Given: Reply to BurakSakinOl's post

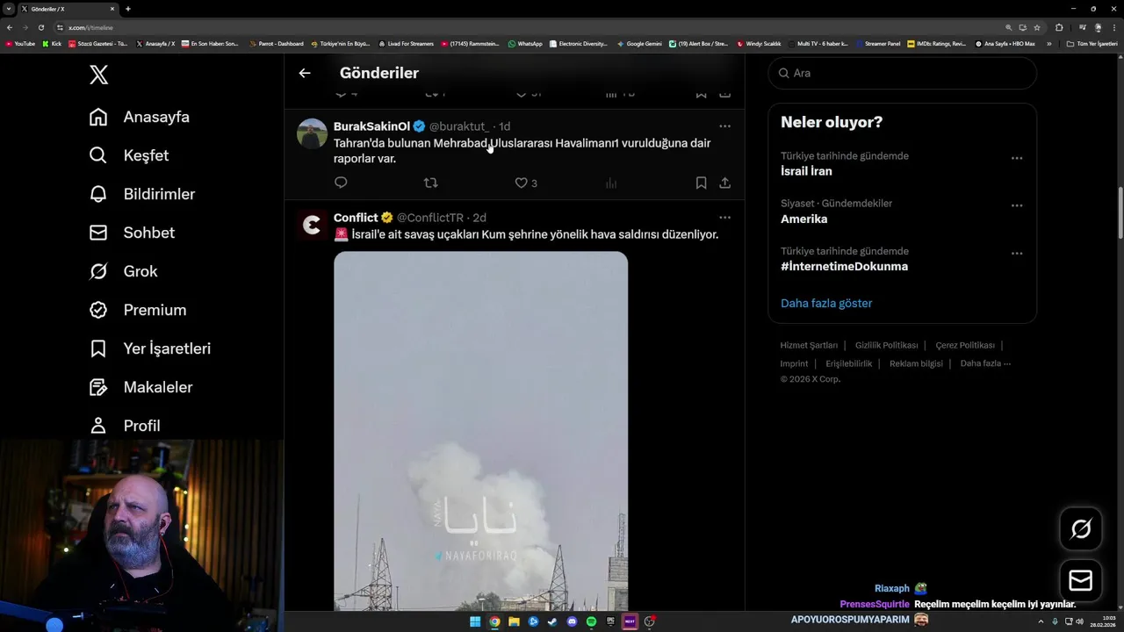Looking at the screenshot, I should (341, 183).
